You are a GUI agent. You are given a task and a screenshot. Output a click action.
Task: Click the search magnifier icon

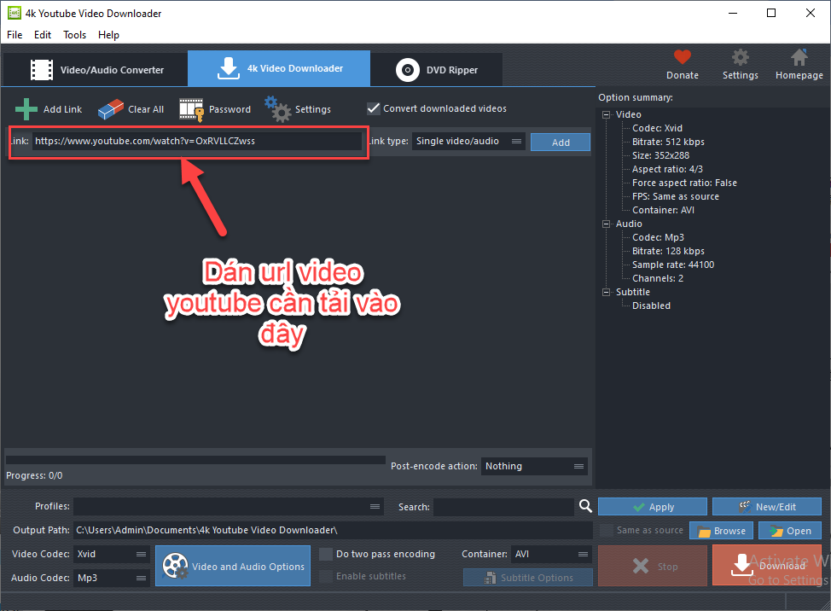[x=585, y=506]
